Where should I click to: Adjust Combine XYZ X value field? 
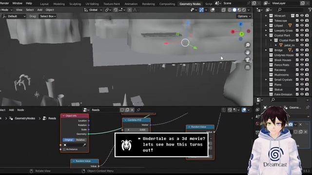pos(137,130)
